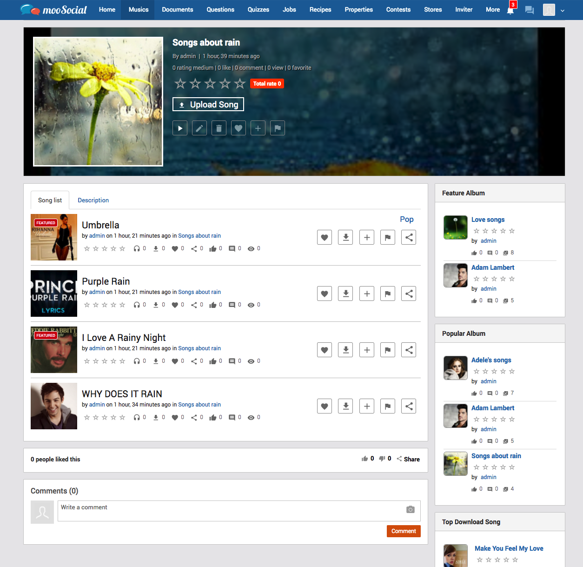
Task: Navigate to Documents
Action: point(178,10)
